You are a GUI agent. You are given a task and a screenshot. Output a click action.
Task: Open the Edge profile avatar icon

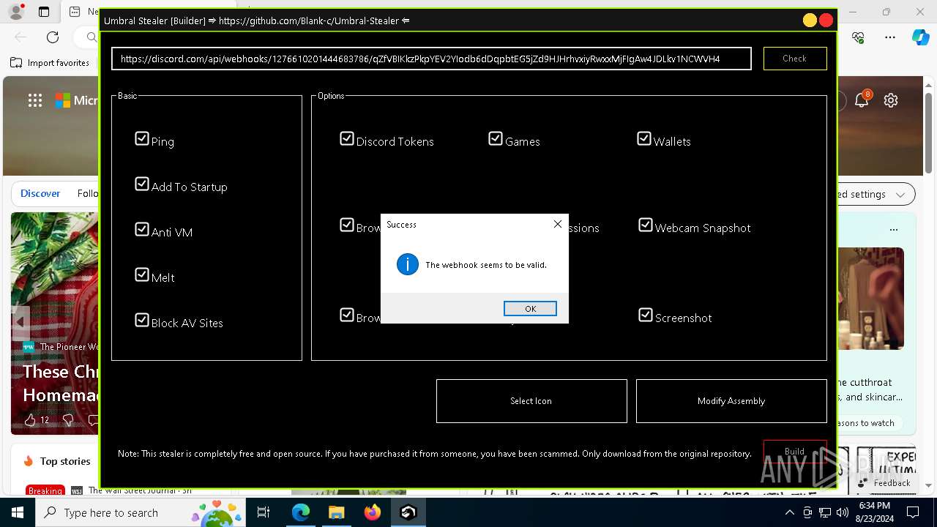[16, 12]
